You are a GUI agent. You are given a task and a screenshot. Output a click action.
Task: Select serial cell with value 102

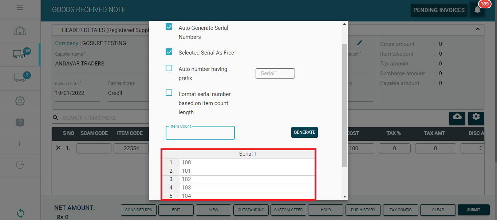click(248, 179)
